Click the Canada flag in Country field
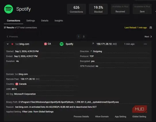Screen dimensions: 156x122 pos(17,84)
